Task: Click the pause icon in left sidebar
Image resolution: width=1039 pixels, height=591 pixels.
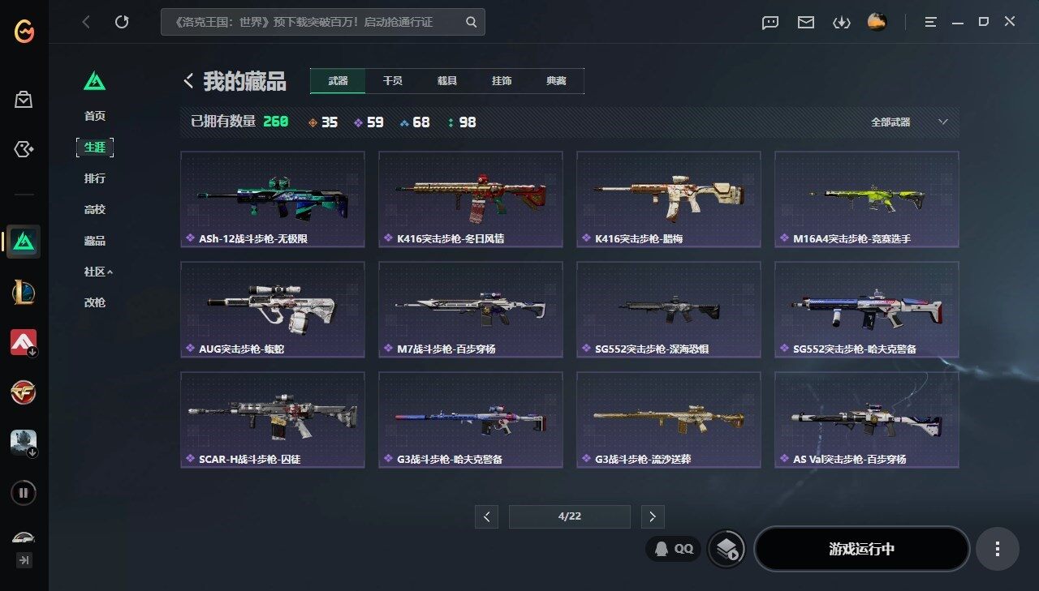Action: [24, 492]
